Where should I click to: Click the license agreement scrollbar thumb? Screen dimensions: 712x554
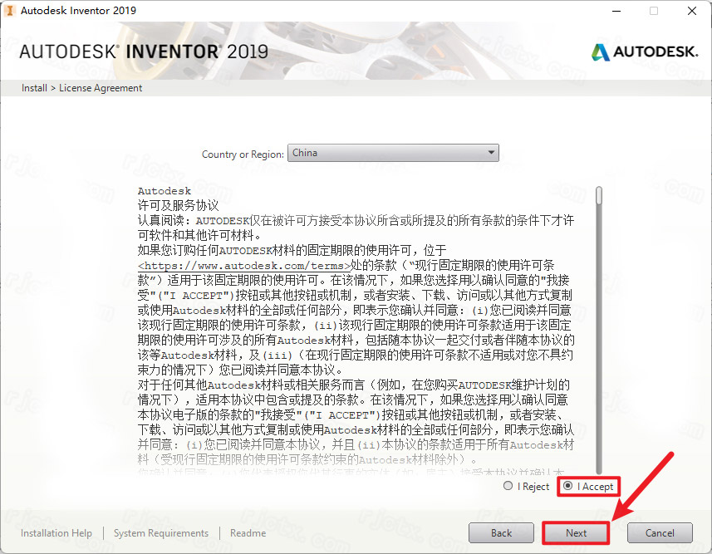point(599,195)
